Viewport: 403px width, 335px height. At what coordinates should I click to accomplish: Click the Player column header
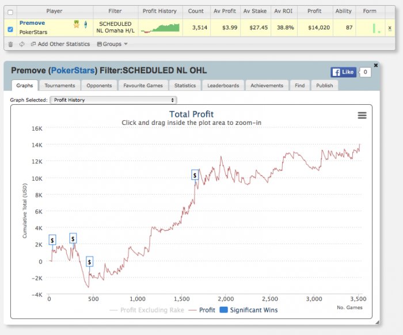pos(54,11)
